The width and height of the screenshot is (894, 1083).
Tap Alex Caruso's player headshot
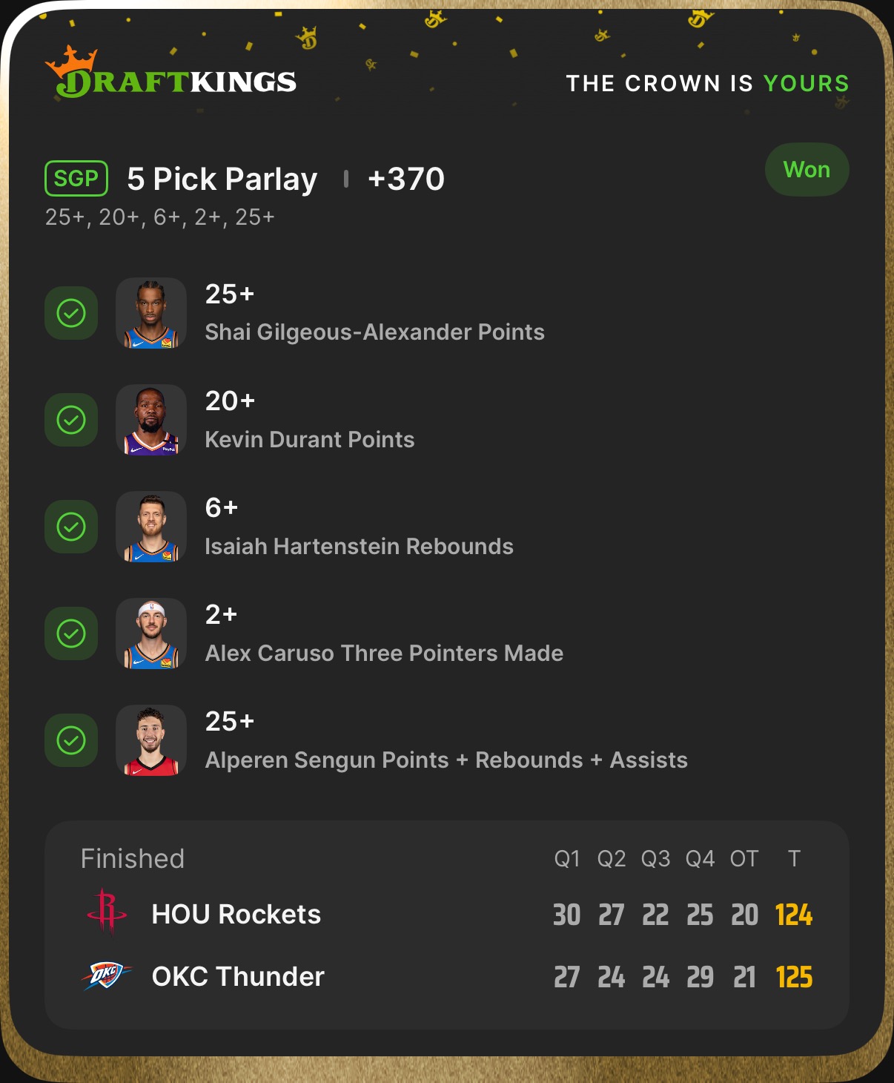tap(151, 633)
